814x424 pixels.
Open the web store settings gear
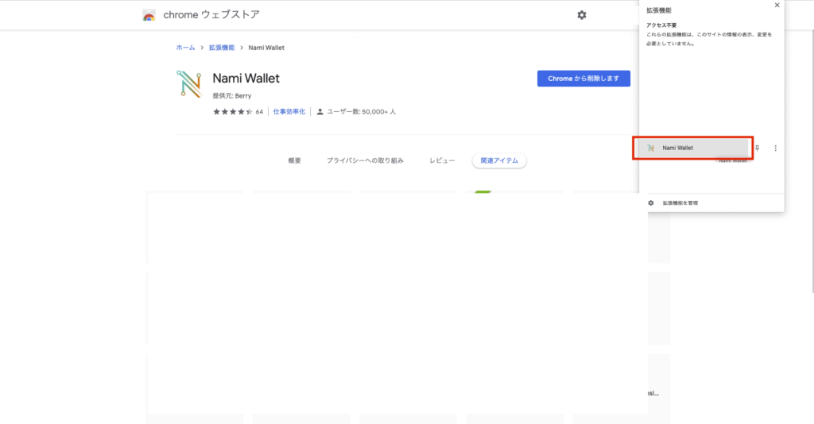(x=582, y=15)
